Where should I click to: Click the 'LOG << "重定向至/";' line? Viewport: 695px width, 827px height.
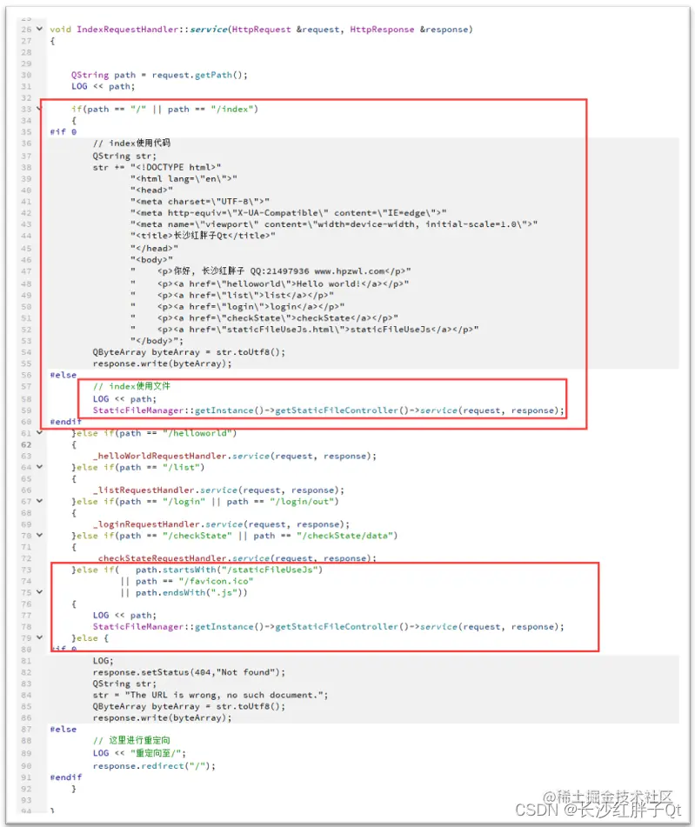pos(139,753)
